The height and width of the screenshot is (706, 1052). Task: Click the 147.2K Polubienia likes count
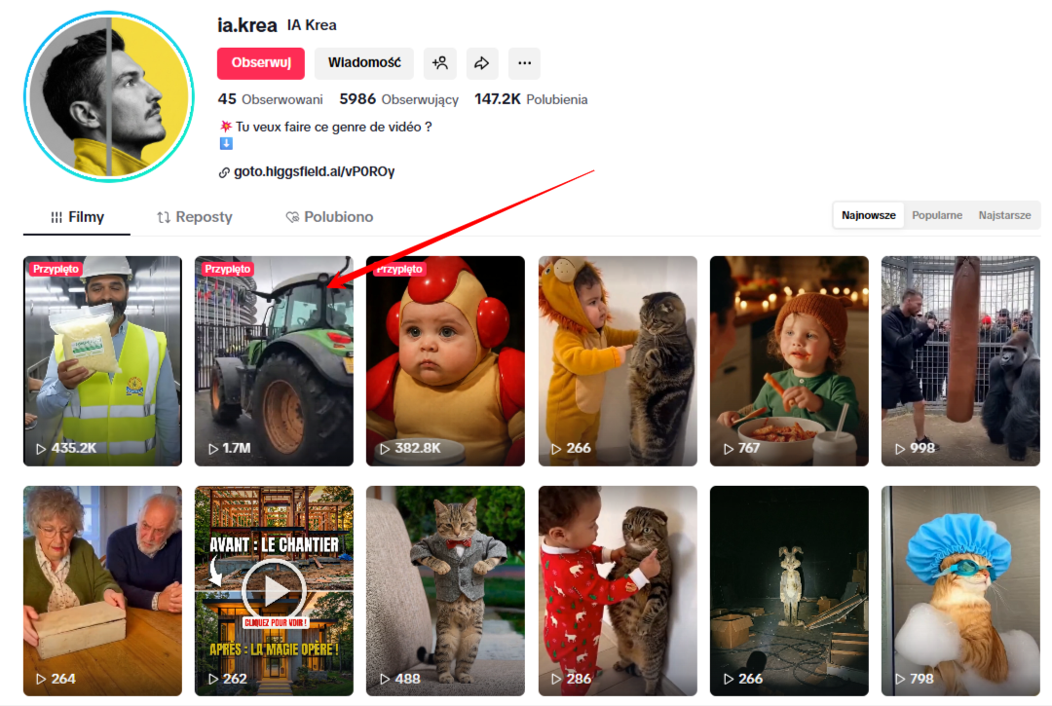532,99
